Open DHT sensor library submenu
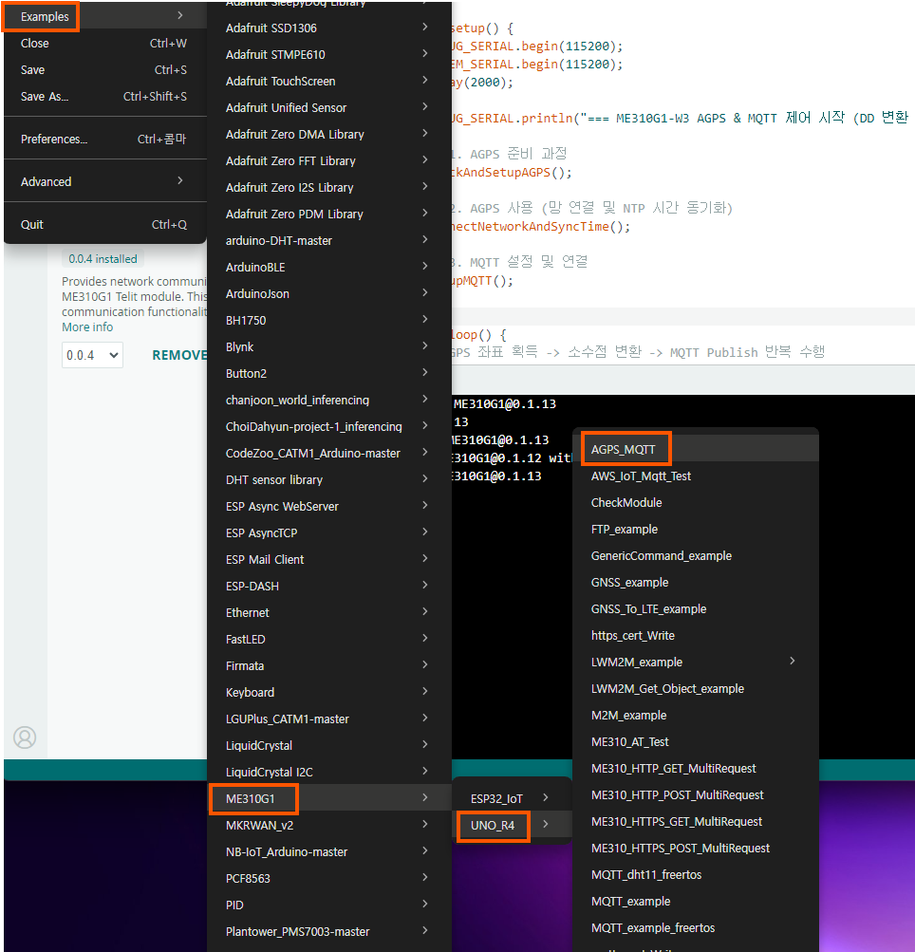 coord(329,480)
